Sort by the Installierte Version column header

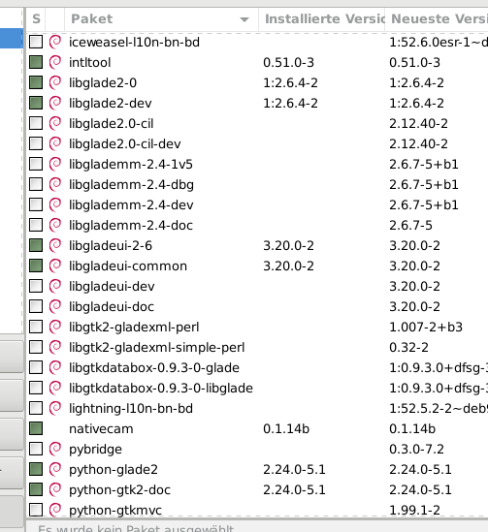321,19
